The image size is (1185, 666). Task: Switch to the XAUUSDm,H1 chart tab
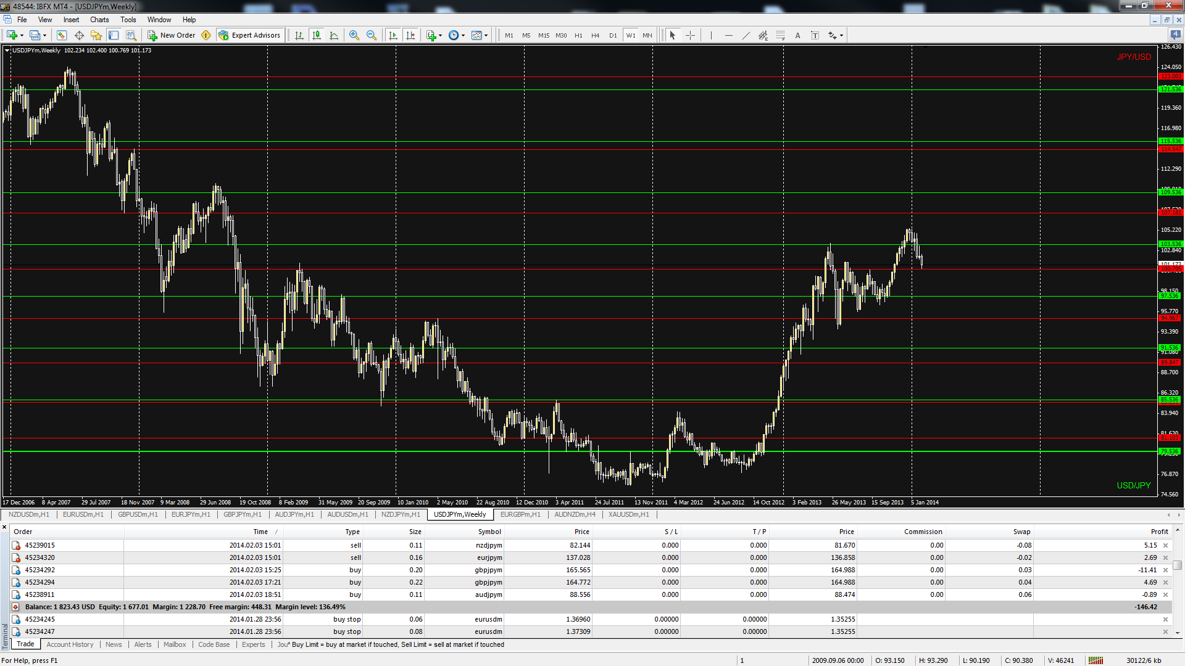(x=629, y=514)
